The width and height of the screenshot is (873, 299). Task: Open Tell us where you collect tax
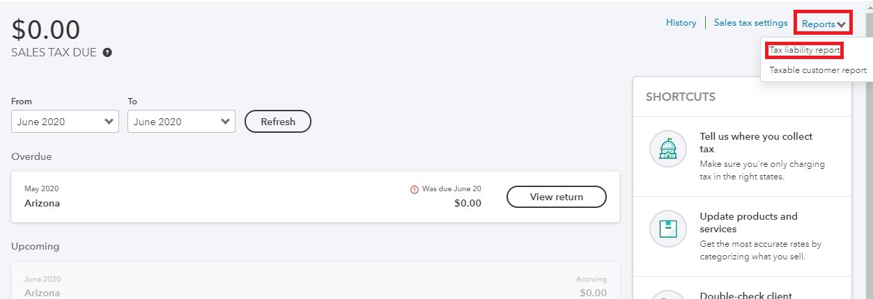pyautogui.click(x=756, y=143)
